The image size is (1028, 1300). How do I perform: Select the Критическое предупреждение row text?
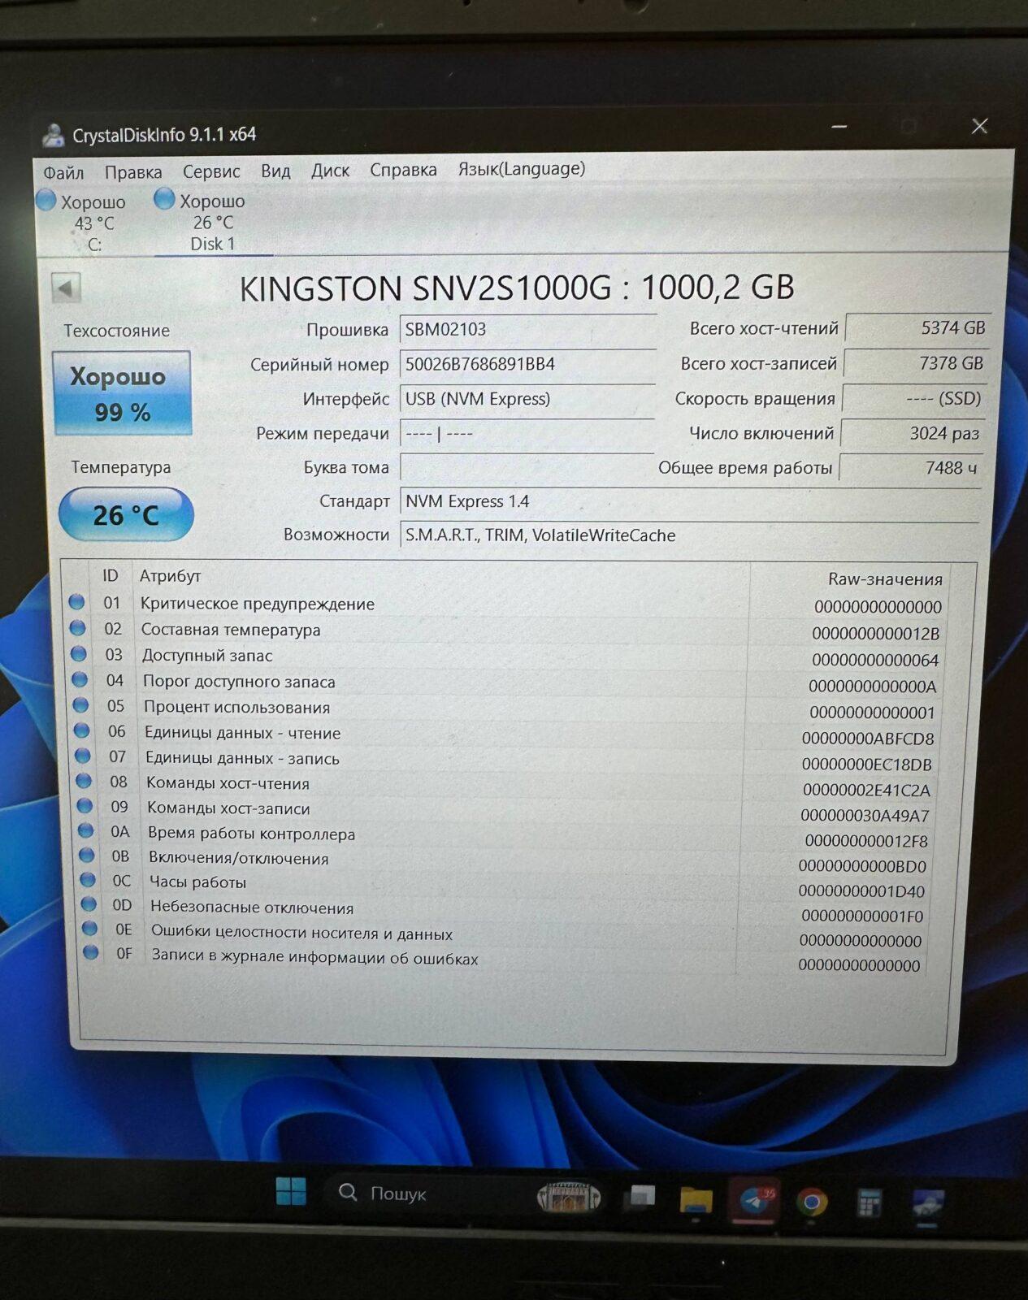click(257, 604)
